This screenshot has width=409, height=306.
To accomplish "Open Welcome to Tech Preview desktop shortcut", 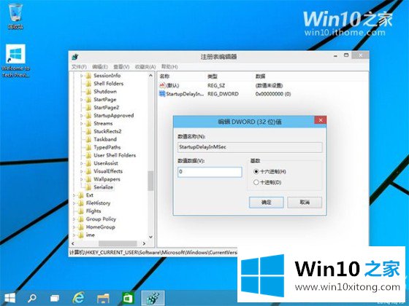I will (15, 61).
